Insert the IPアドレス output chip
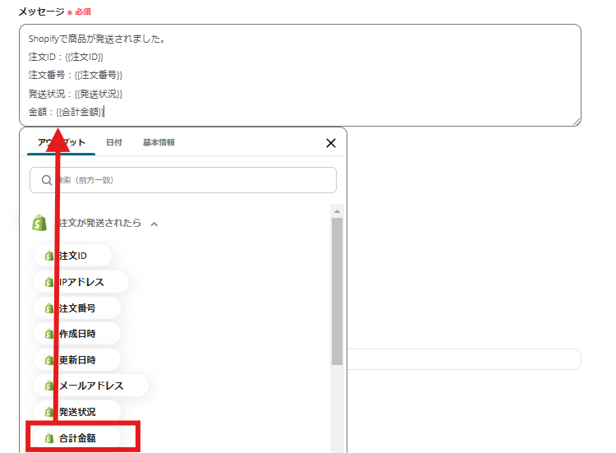 pyautogui.click(x=81, y=282)
